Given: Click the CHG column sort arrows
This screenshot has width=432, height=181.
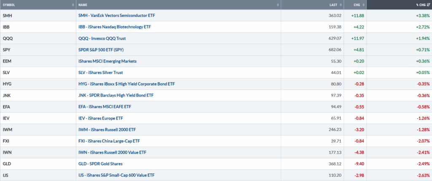Looking at the screenshot, I should tap(364, 5).
